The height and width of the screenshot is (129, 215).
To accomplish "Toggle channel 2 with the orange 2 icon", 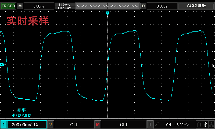I will 51,125.
